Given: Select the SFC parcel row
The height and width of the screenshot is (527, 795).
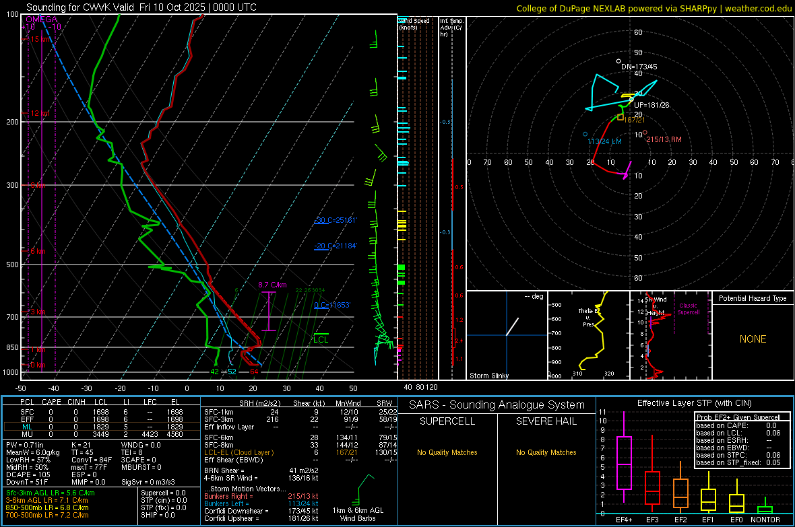Looking at the screenshot, I should click(102, 412).
